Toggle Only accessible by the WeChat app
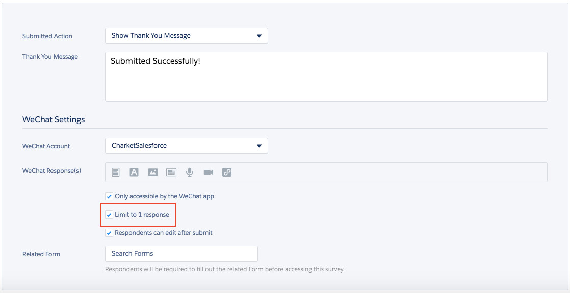The height and width of the screenshot is (293, 570). point(109,196)
